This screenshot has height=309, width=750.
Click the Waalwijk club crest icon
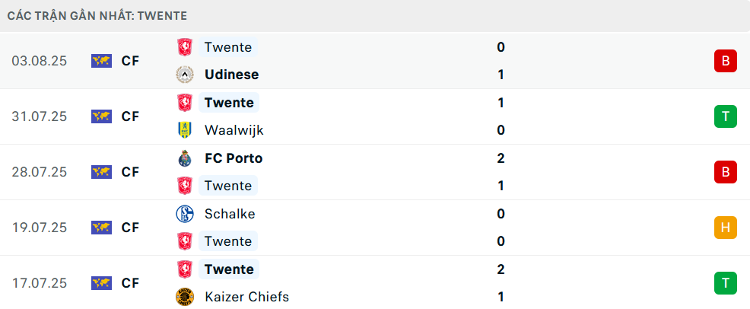(184, 130)
